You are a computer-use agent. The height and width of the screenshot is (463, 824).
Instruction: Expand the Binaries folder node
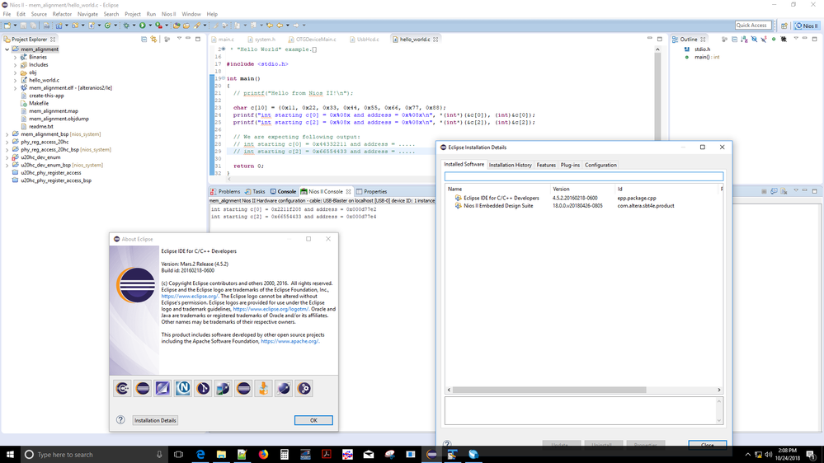(15, 57)
